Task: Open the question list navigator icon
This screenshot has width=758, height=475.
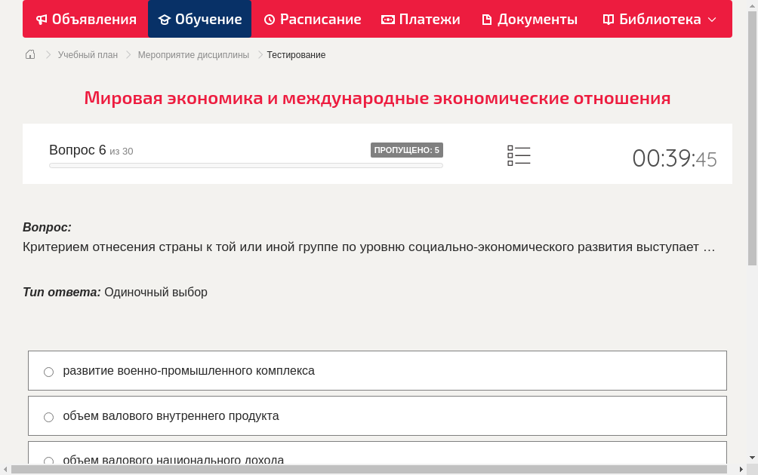Action: [x=519, y=155]
